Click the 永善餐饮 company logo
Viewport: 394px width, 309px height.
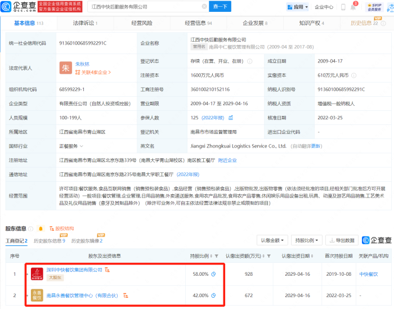(x=37, y=295)
